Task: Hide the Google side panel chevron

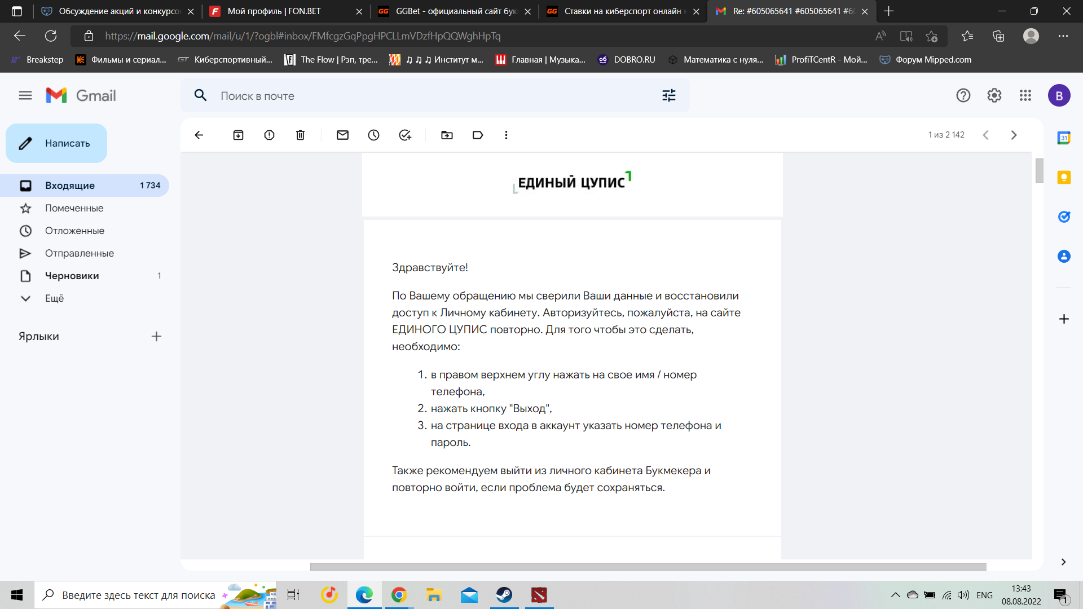Action: click(1063, 562)
